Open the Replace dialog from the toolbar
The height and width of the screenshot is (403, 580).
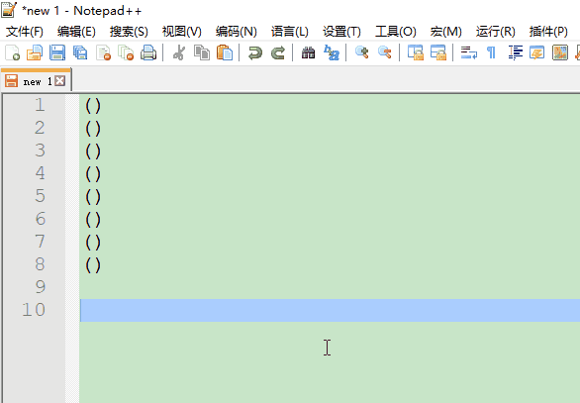tap(331, 52)
